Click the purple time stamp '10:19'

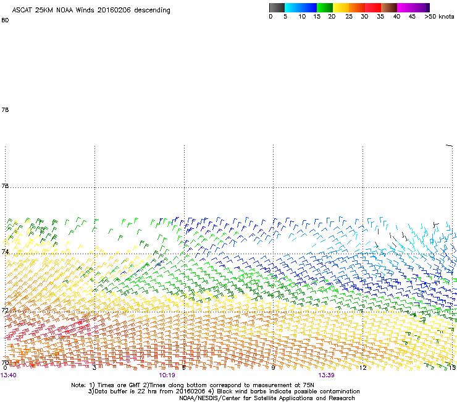click(x=167, y=375)
